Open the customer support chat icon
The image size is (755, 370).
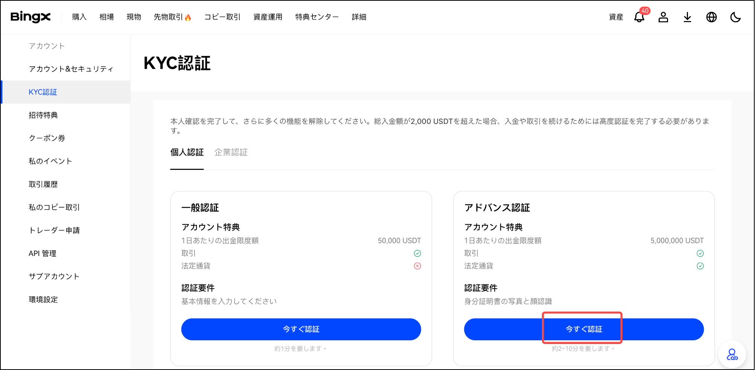click(732, 355)
